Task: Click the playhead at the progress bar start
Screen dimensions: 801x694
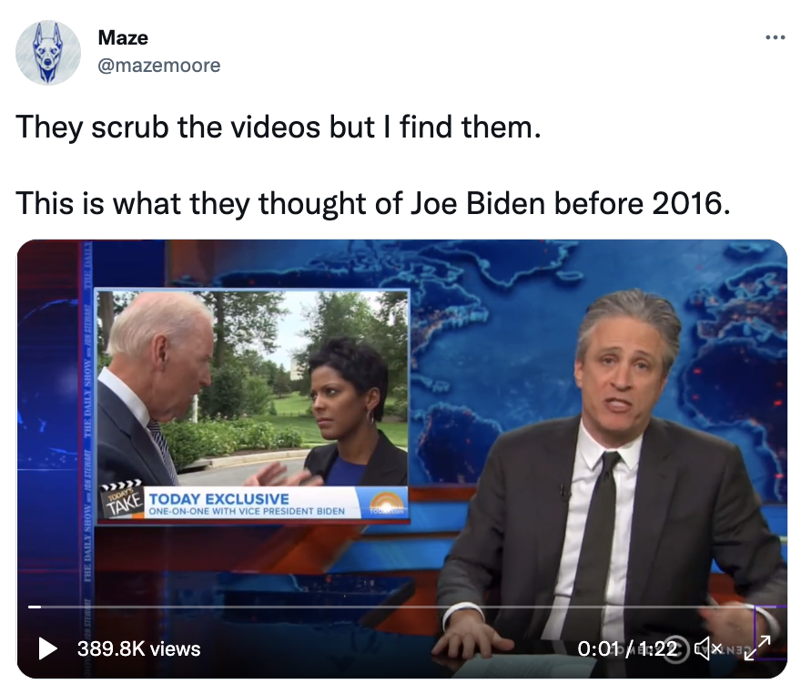Action: click(x=35, y=607)
